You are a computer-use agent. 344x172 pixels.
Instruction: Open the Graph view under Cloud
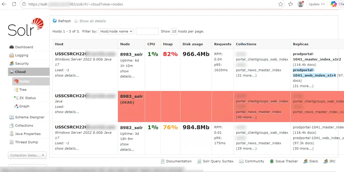[24, 106]
